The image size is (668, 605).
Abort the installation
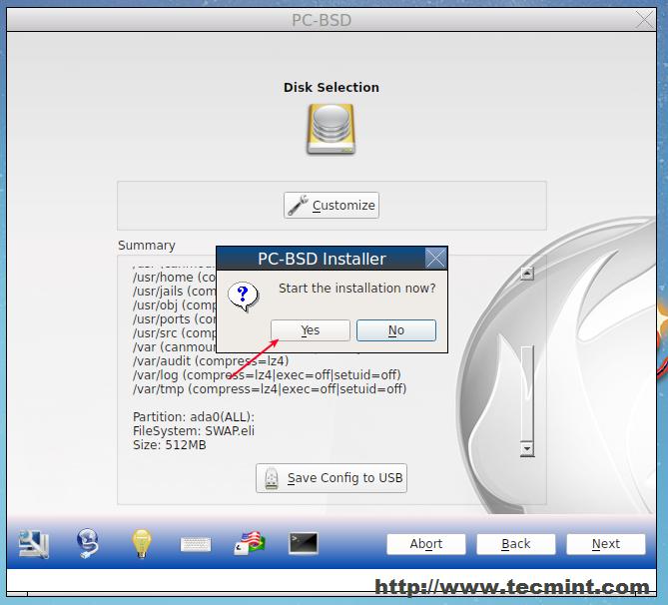point(426,544)
